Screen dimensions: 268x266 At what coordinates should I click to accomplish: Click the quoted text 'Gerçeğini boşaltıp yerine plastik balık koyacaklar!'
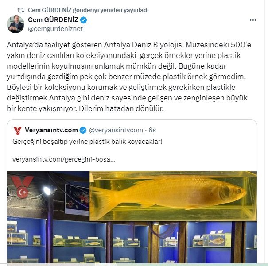pos(87,142)
